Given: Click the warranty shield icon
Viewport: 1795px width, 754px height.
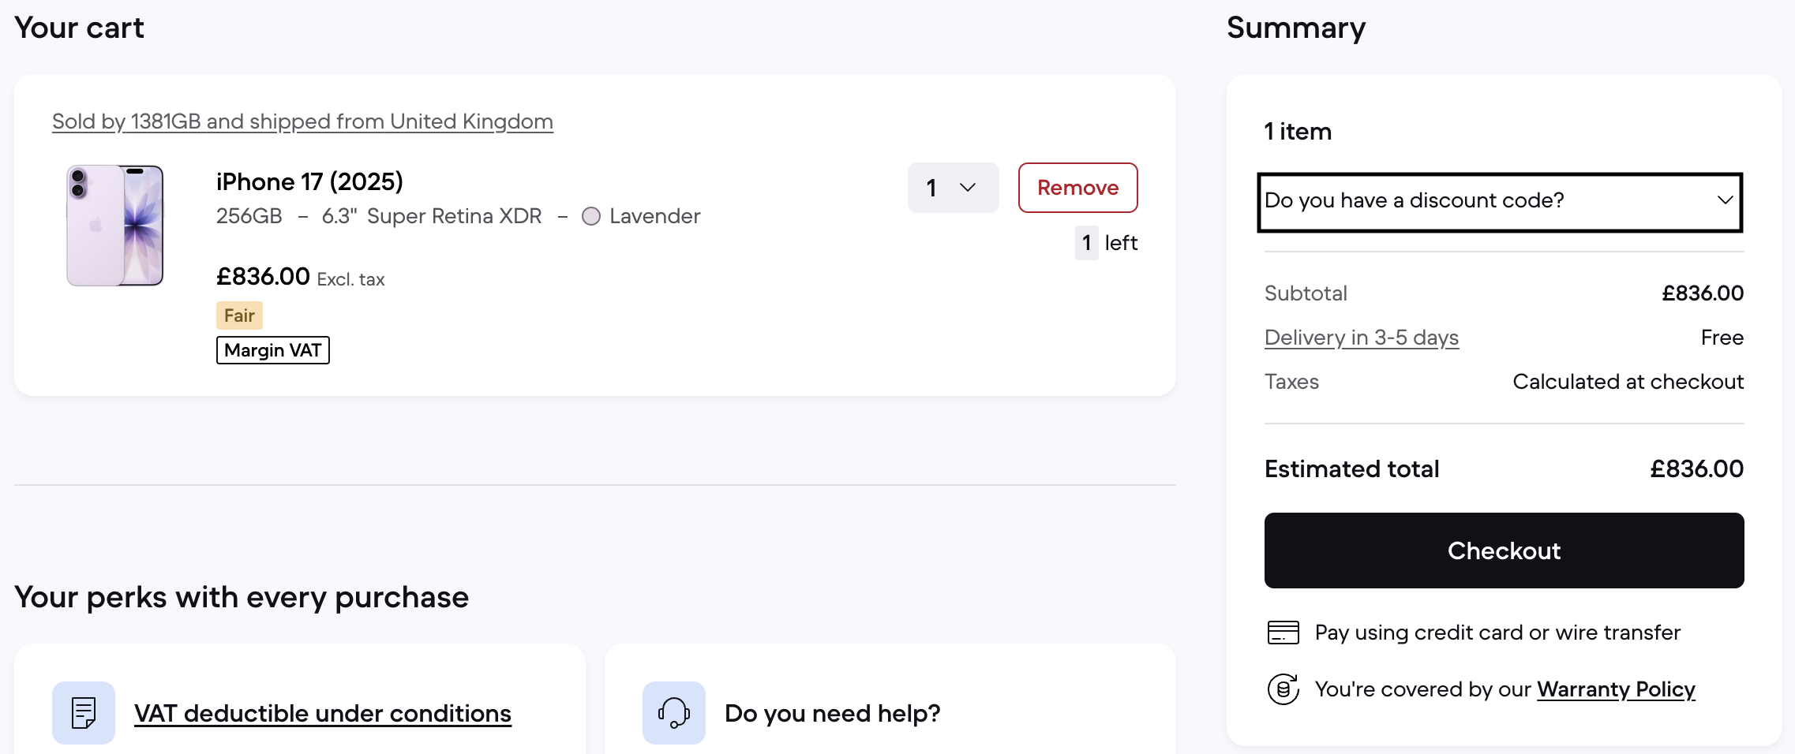Looking at the screenshot, I should 1283,689.
